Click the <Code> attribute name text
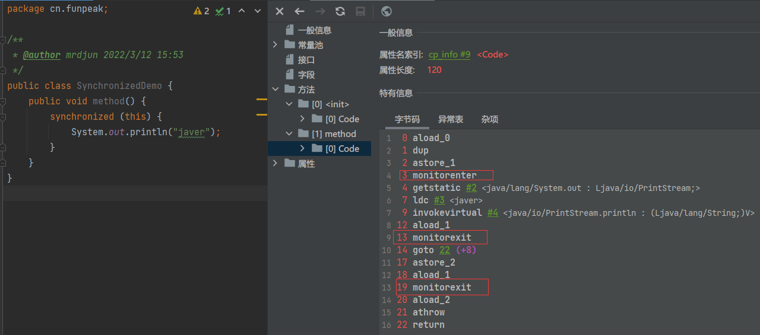Image resolution: width=760 pixels, height=335 pixels. 493,55
